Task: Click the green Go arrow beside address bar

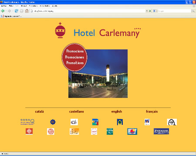Action: (x=150, y=11)
